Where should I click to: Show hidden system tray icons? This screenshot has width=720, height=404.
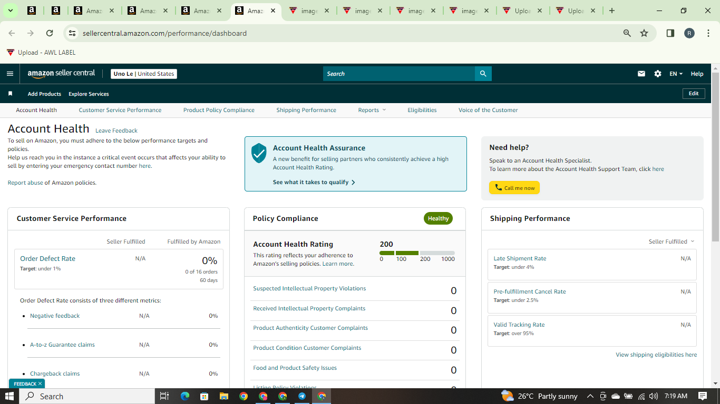[590, 396]
